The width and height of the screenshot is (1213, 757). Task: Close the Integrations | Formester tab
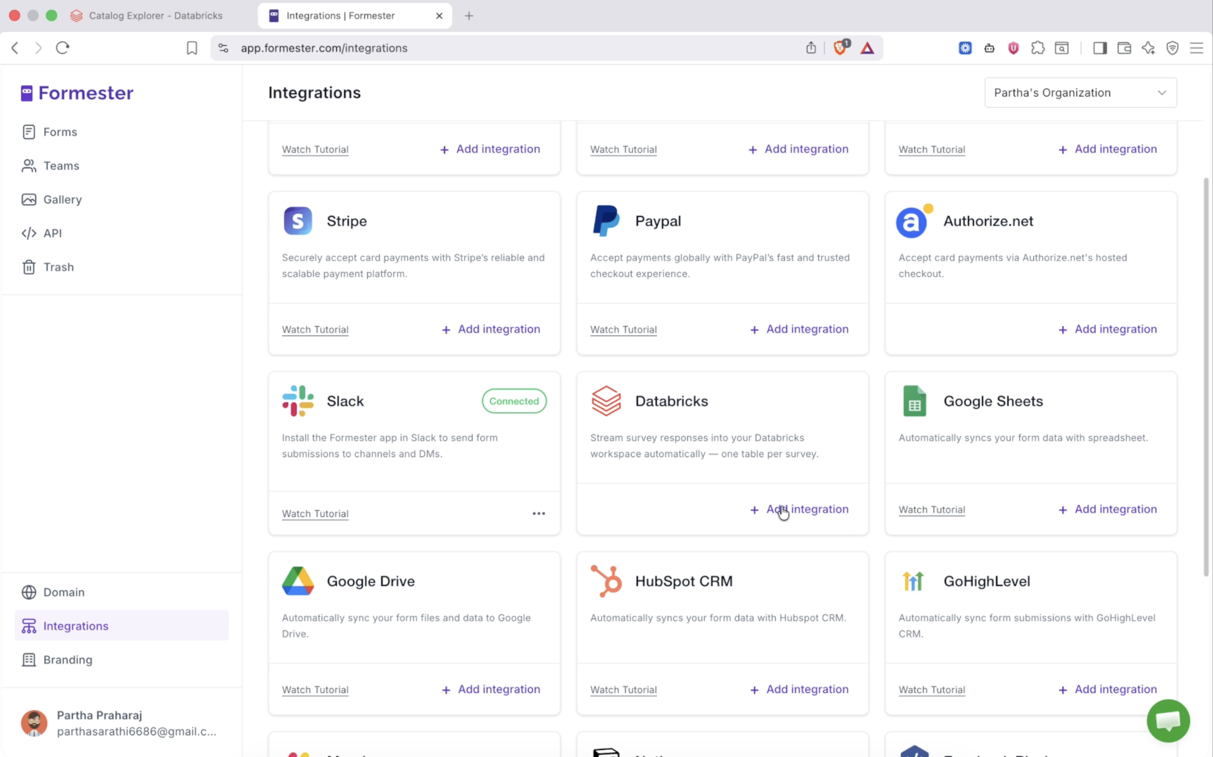pyautogui.click(x=439, y=16)
